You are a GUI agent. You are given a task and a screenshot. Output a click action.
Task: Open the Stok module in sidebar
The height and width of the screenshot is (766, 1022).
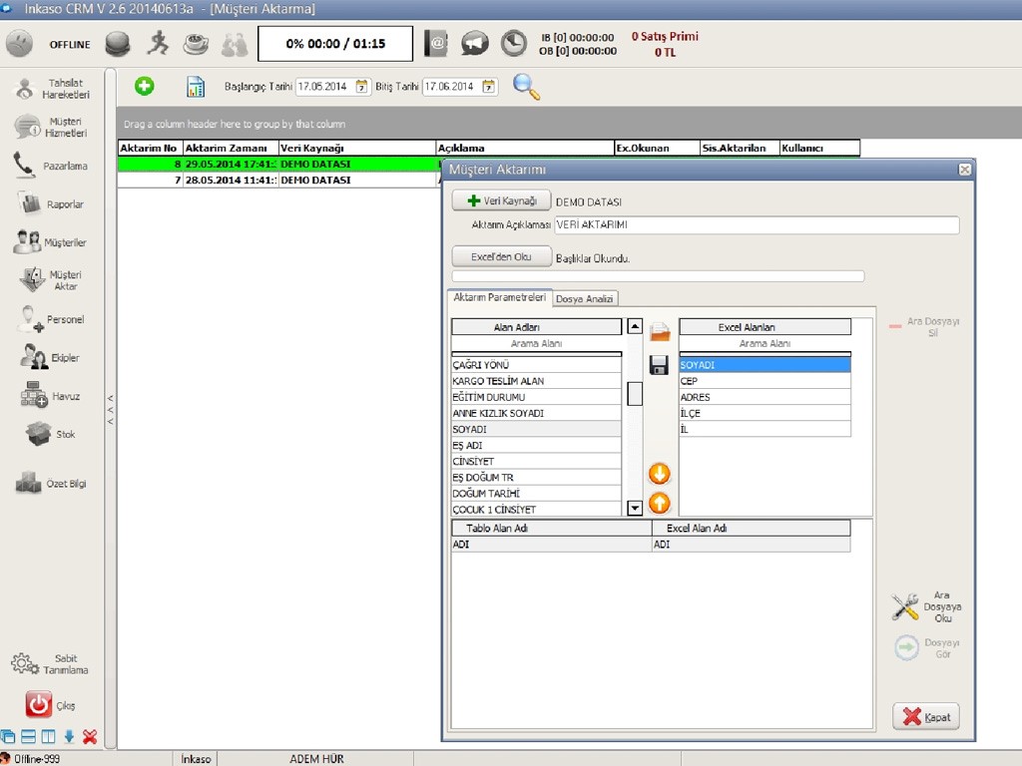[x=40, y=435]
